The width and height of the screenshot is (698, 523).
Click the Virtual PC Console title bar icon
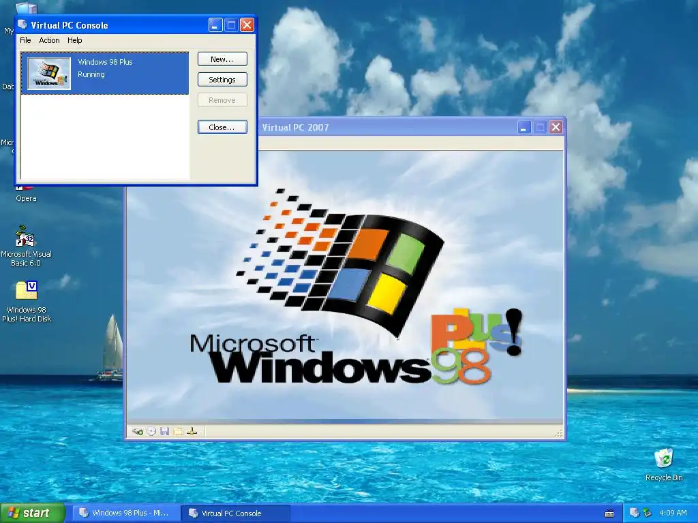(x=22, y=25)
